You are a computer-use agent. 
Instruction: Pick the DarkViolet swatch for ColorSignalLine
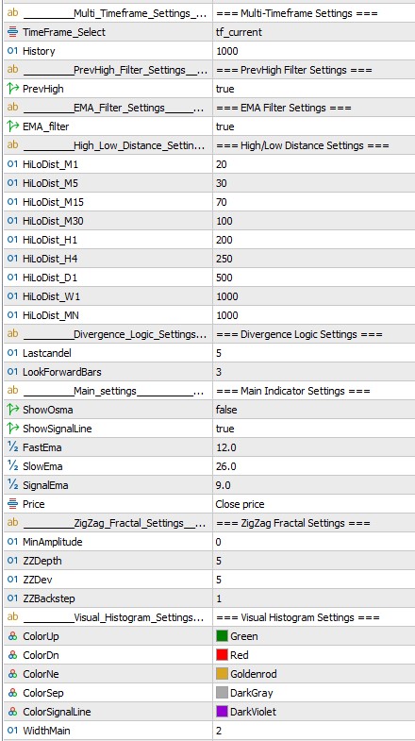click(222, 712)
